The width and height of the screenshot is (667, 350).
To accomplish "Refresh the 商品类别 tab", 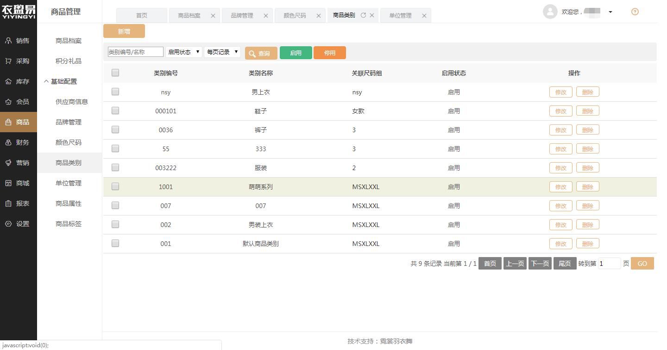I will click(x=365, y=15).
